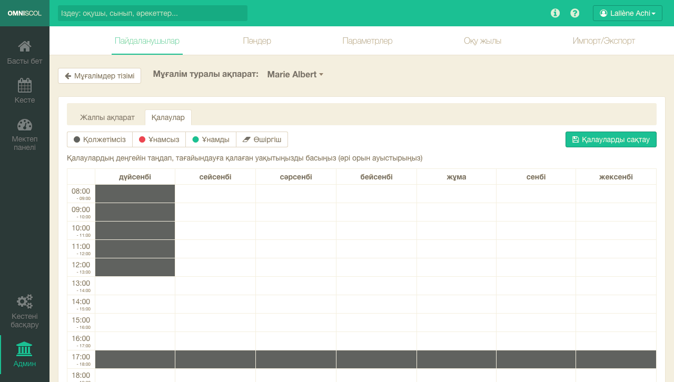Open the Пәндер tab
This screenshot has height=382, width=674.
[257, 41]
